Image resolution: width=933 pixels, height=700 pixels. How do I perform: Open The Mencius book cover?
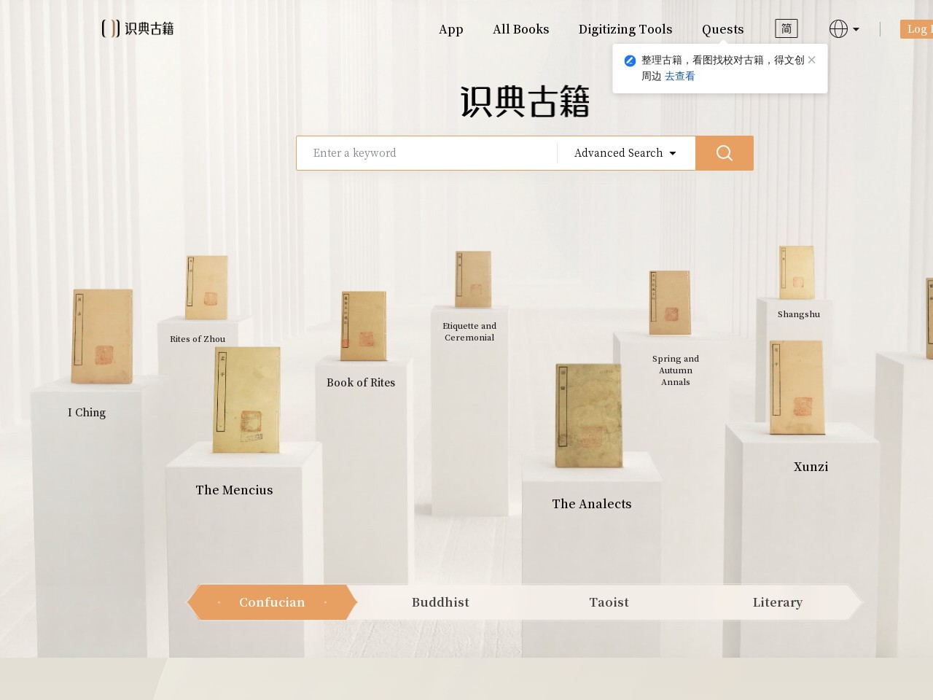[x=246, y=400]
